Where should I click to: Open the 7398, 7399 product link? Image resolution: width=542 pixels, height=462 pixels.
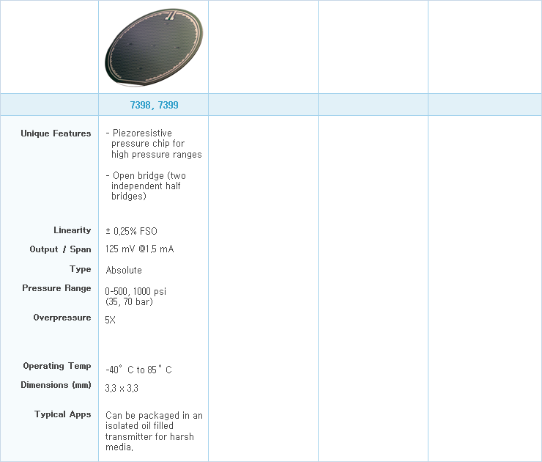click(154, 105)
